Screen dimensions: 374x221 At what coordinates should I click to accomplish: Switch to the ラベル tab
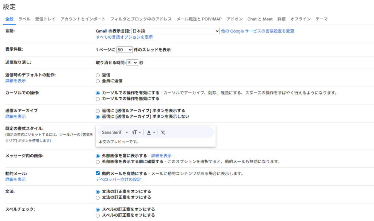24,19
